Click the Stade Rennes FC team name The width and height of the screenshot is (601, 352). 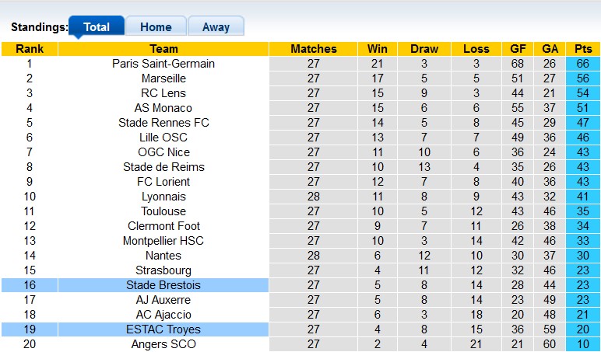click(x=163, y=123)
